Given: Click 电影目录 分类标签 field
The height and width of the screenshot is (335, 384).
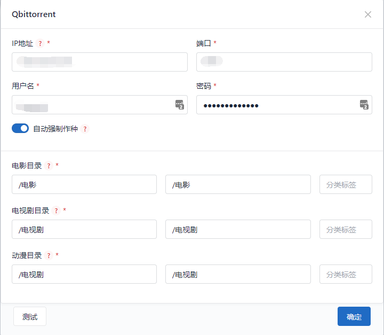Looking at the screenshot, I should pyautogui.click(x=346, y=184).
